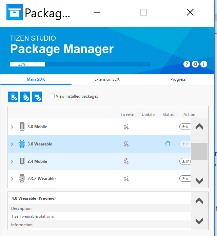Click package list scroll up arrow
The width and height of the screenshot is (217, 236).
[199, 126]
